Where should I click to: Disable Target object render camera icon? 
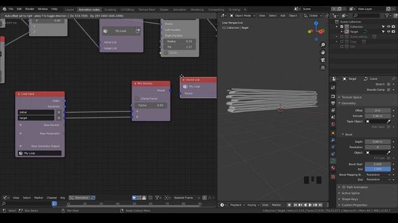(x=394, y=32)
